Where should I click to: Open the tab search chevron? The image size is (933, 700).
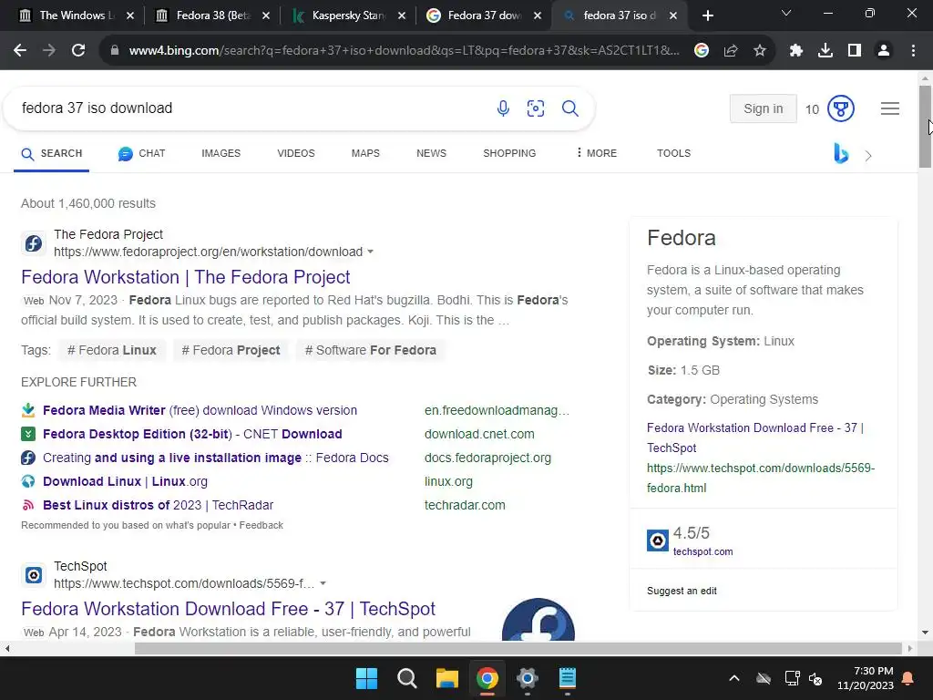point(786,13)
